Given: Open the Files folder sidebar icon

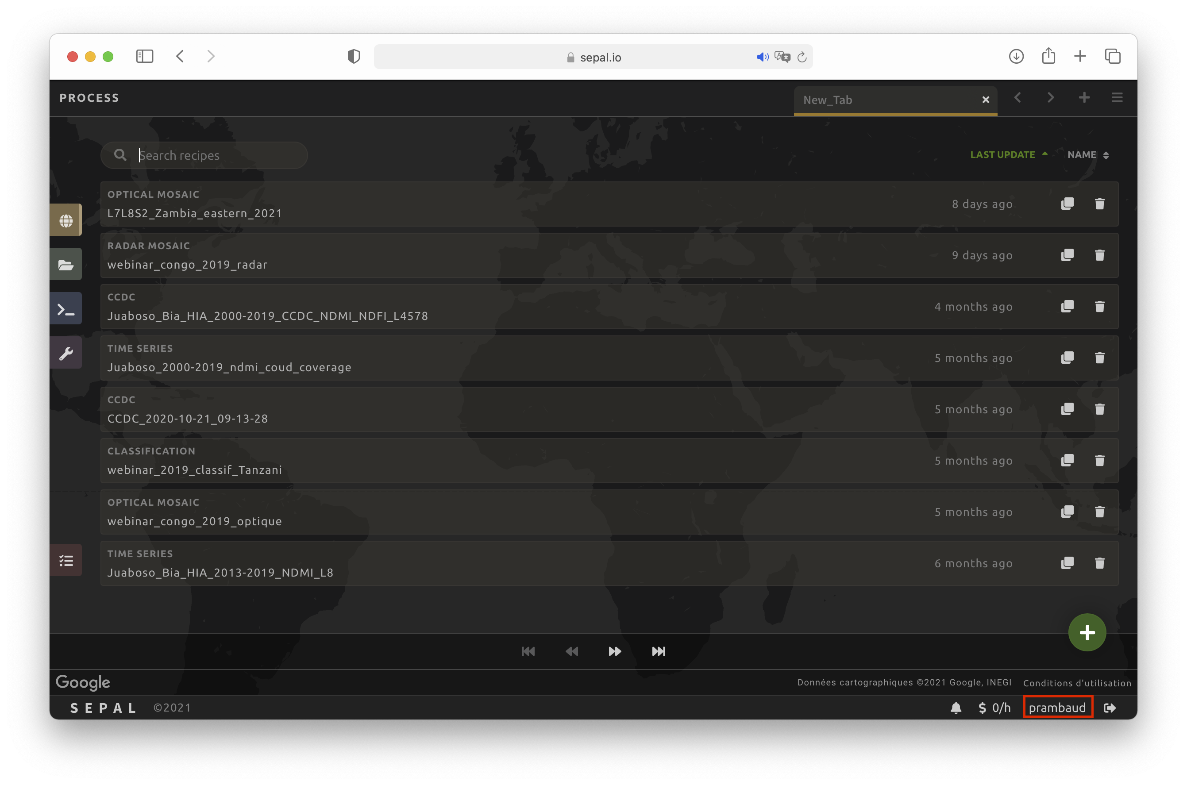Looking at the screenshot, I should (x=66, y=264).
